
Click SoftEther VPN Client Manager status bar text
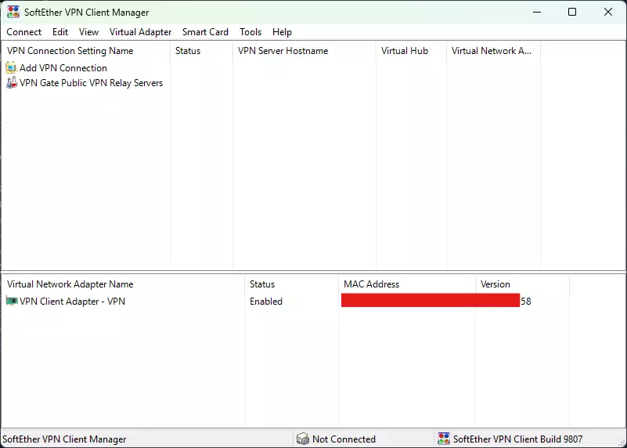tap(64, 439)
